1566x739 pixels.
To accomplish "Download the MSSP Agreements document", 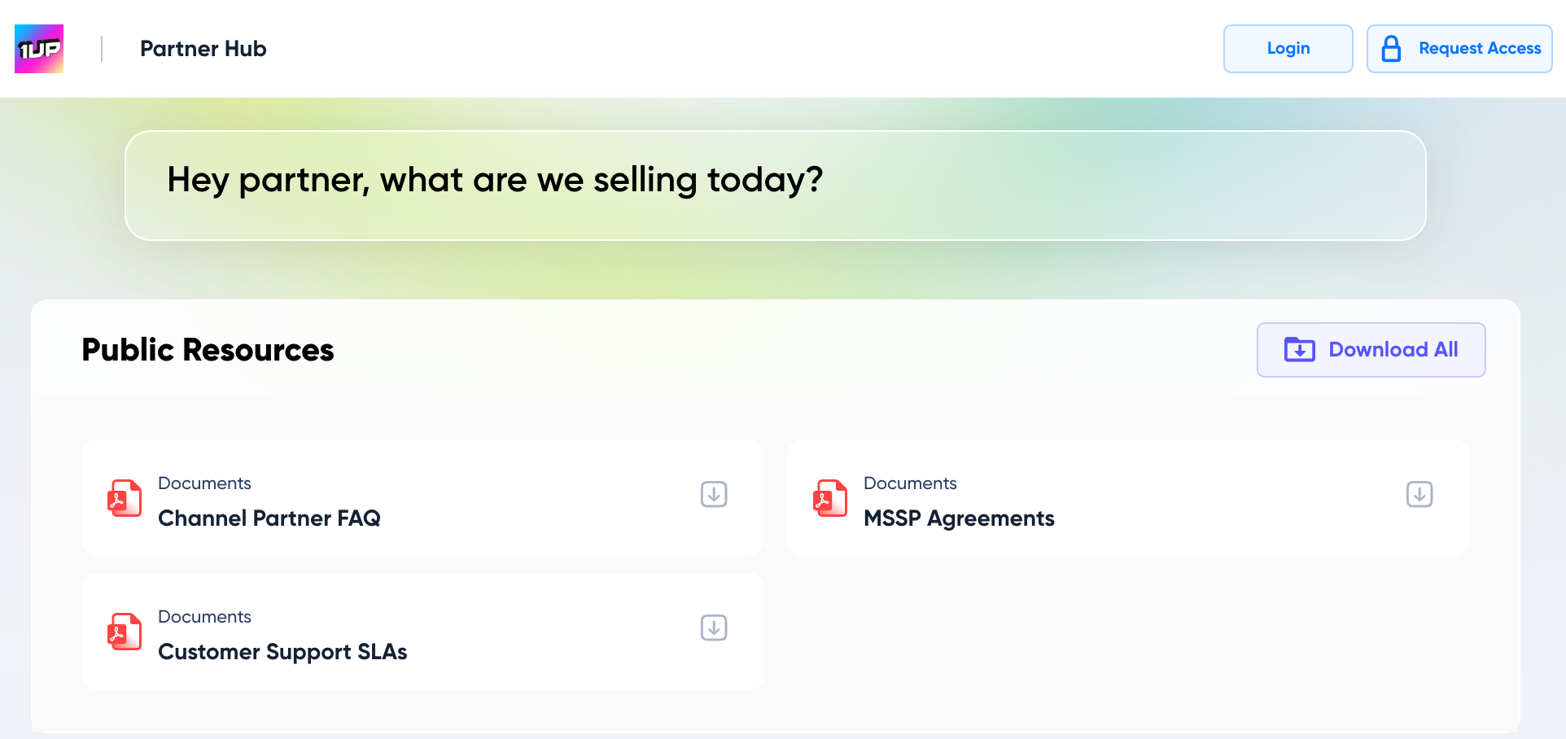I will pyautogui.click(x=1419, y=494).
